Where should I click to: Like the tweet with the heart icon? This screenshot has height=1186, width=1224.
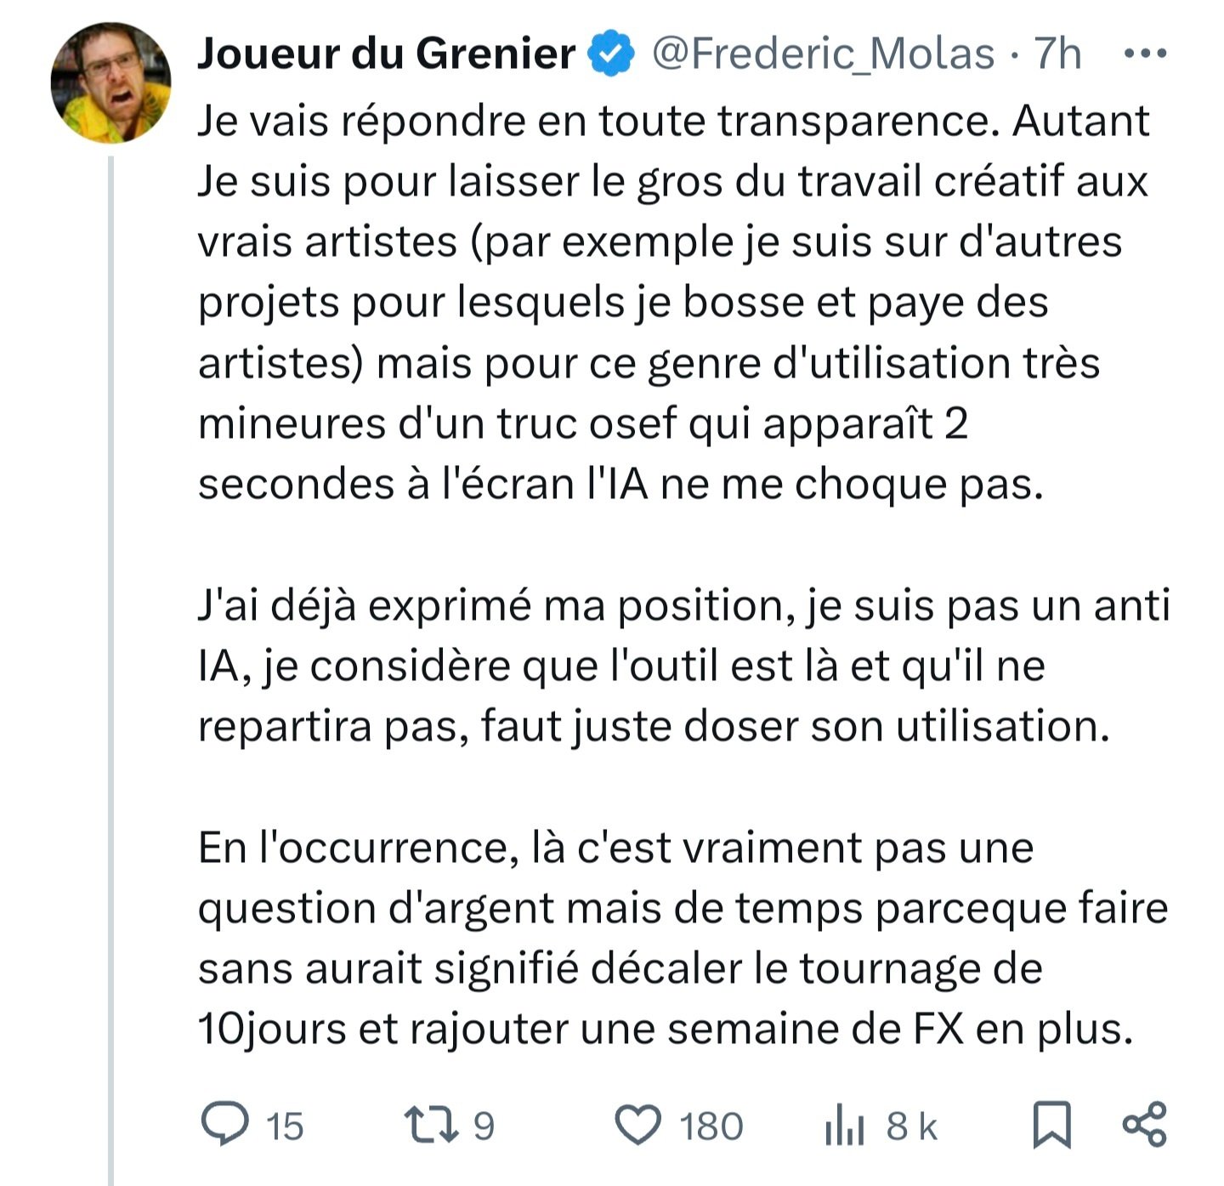tap(637, 1125)
